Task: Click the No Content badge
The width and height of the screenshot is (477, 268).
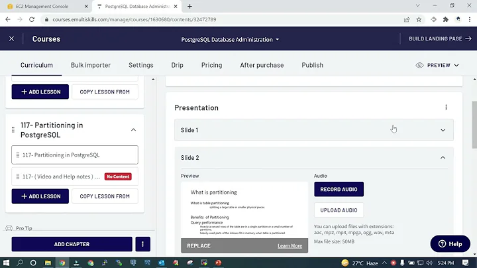Action: 118,176
